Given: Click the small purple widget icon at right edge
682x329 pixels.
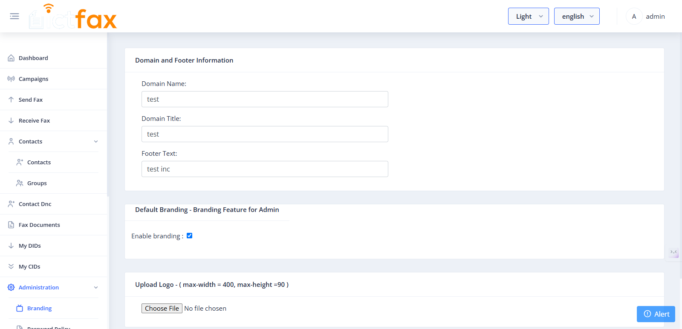Looking at the screenshot, I should pyautogui.click(x=673, y=252).
